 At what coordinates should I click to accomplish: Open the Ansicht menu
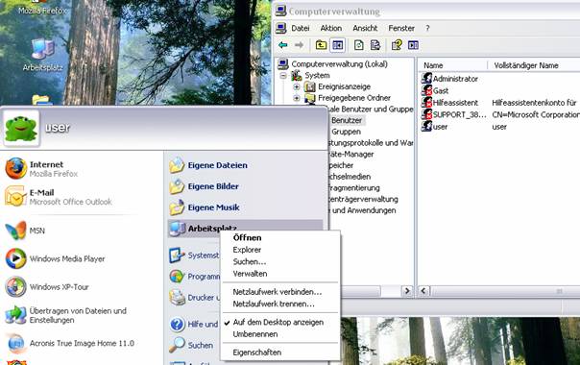click(x=365, y=28)
